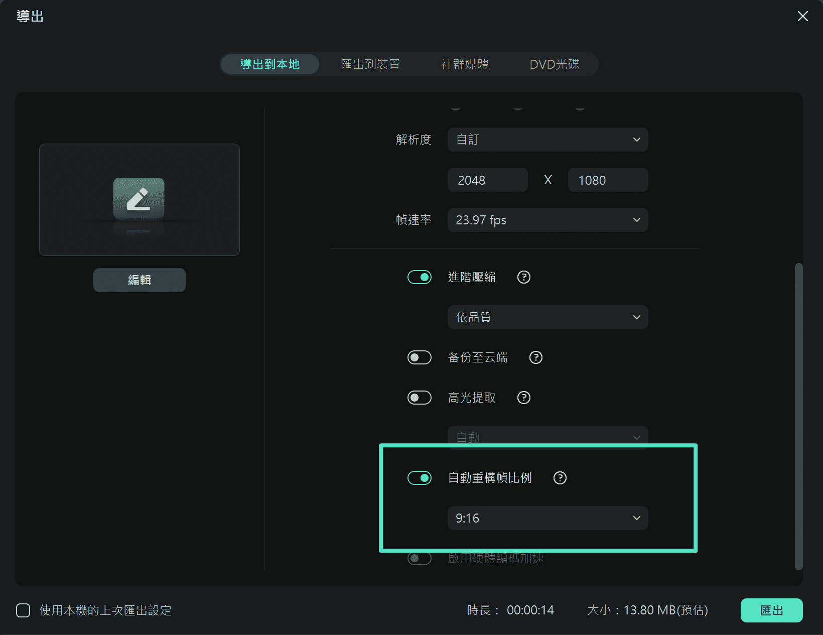The width and height of the screenshot is (823, 635).
Task: Check 使用本機的上次匯出設定
Action: tap(23, 610)
